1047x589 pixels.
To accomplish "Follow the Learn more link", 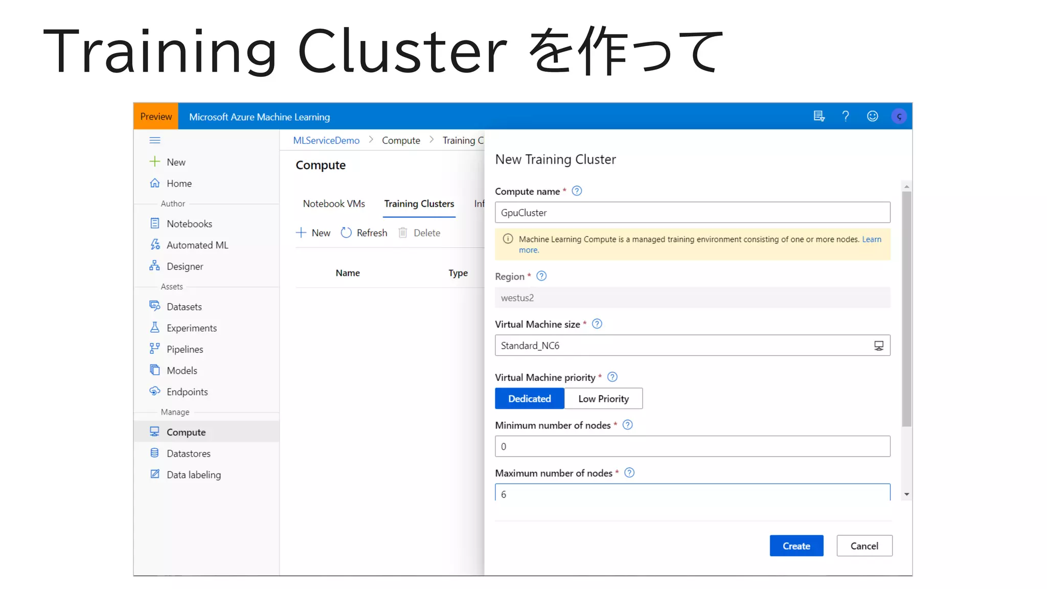I will pos(871,239).
